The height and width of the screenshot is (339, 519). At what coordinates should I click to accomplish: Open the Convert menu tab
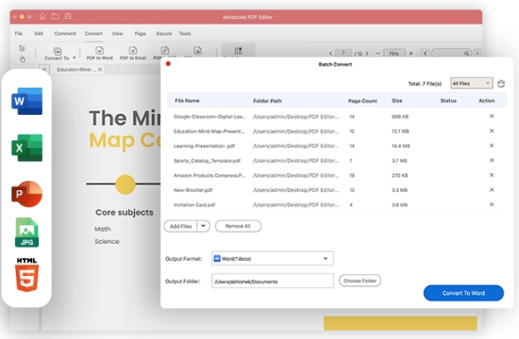click(93, 33)
